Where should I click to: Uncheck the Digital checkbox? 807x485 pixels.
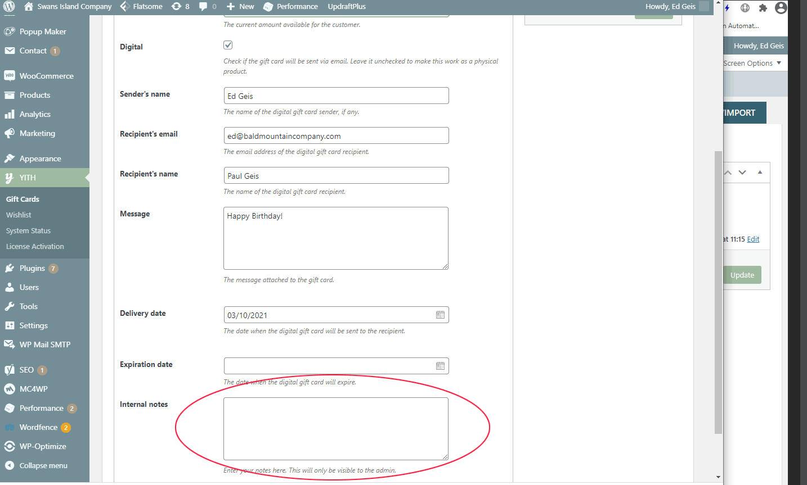[x=228, y=45]
